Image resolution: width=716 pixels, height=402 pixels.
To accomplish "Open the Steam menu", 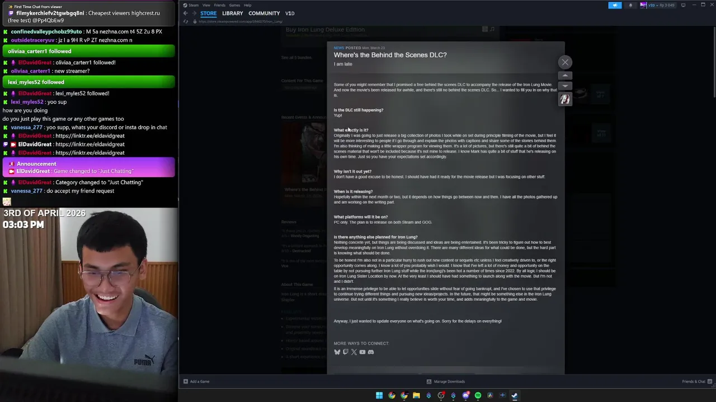I will [x=193, y=5].
